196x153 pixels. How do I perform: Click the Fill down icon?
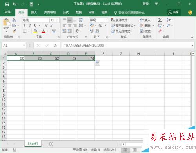tap(160, 25)
